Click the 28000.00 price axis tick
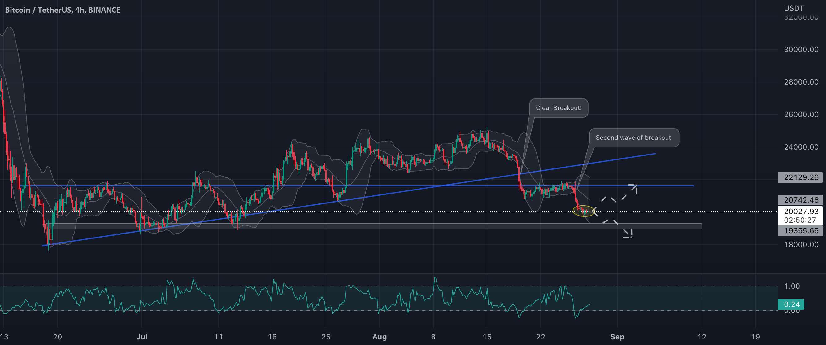This screenshot has width=826, height=345. click(x=801, y=82)
